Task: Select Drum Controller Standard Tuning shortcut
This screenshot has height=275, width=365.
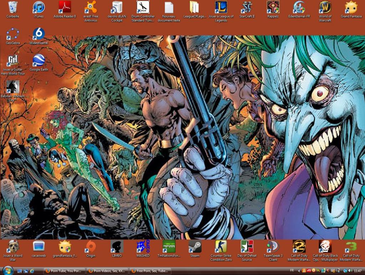Action: click(143, 12)
